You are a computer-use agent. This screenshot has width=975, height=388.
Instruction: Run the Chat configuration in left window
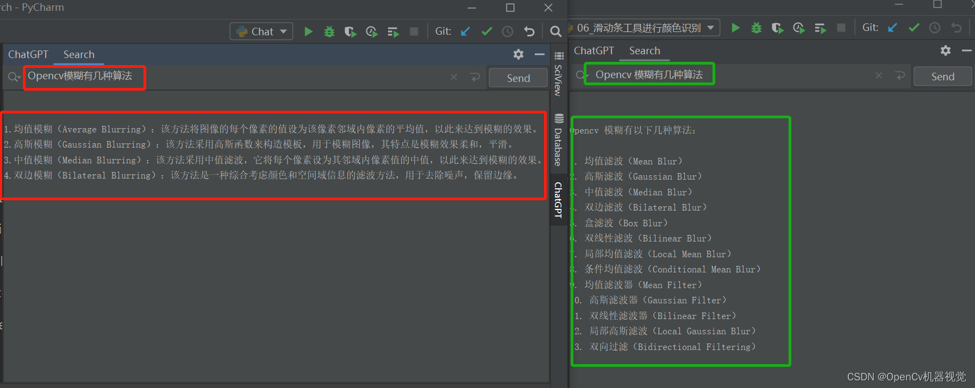(308, 31)
